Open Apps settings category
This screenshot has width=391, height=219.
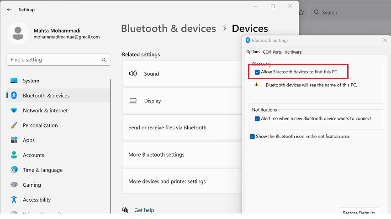point(58,140)
